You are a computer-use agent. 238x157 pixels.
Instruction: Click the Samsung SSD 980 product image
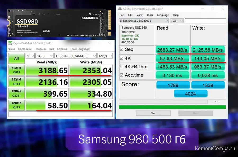coord(59,23)
